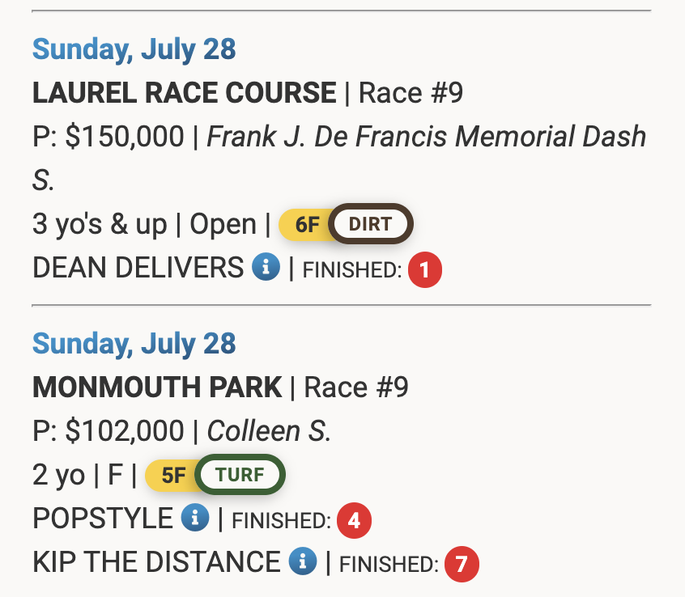
Task: Select the 6F distance tag
Action: click(308, 225)
